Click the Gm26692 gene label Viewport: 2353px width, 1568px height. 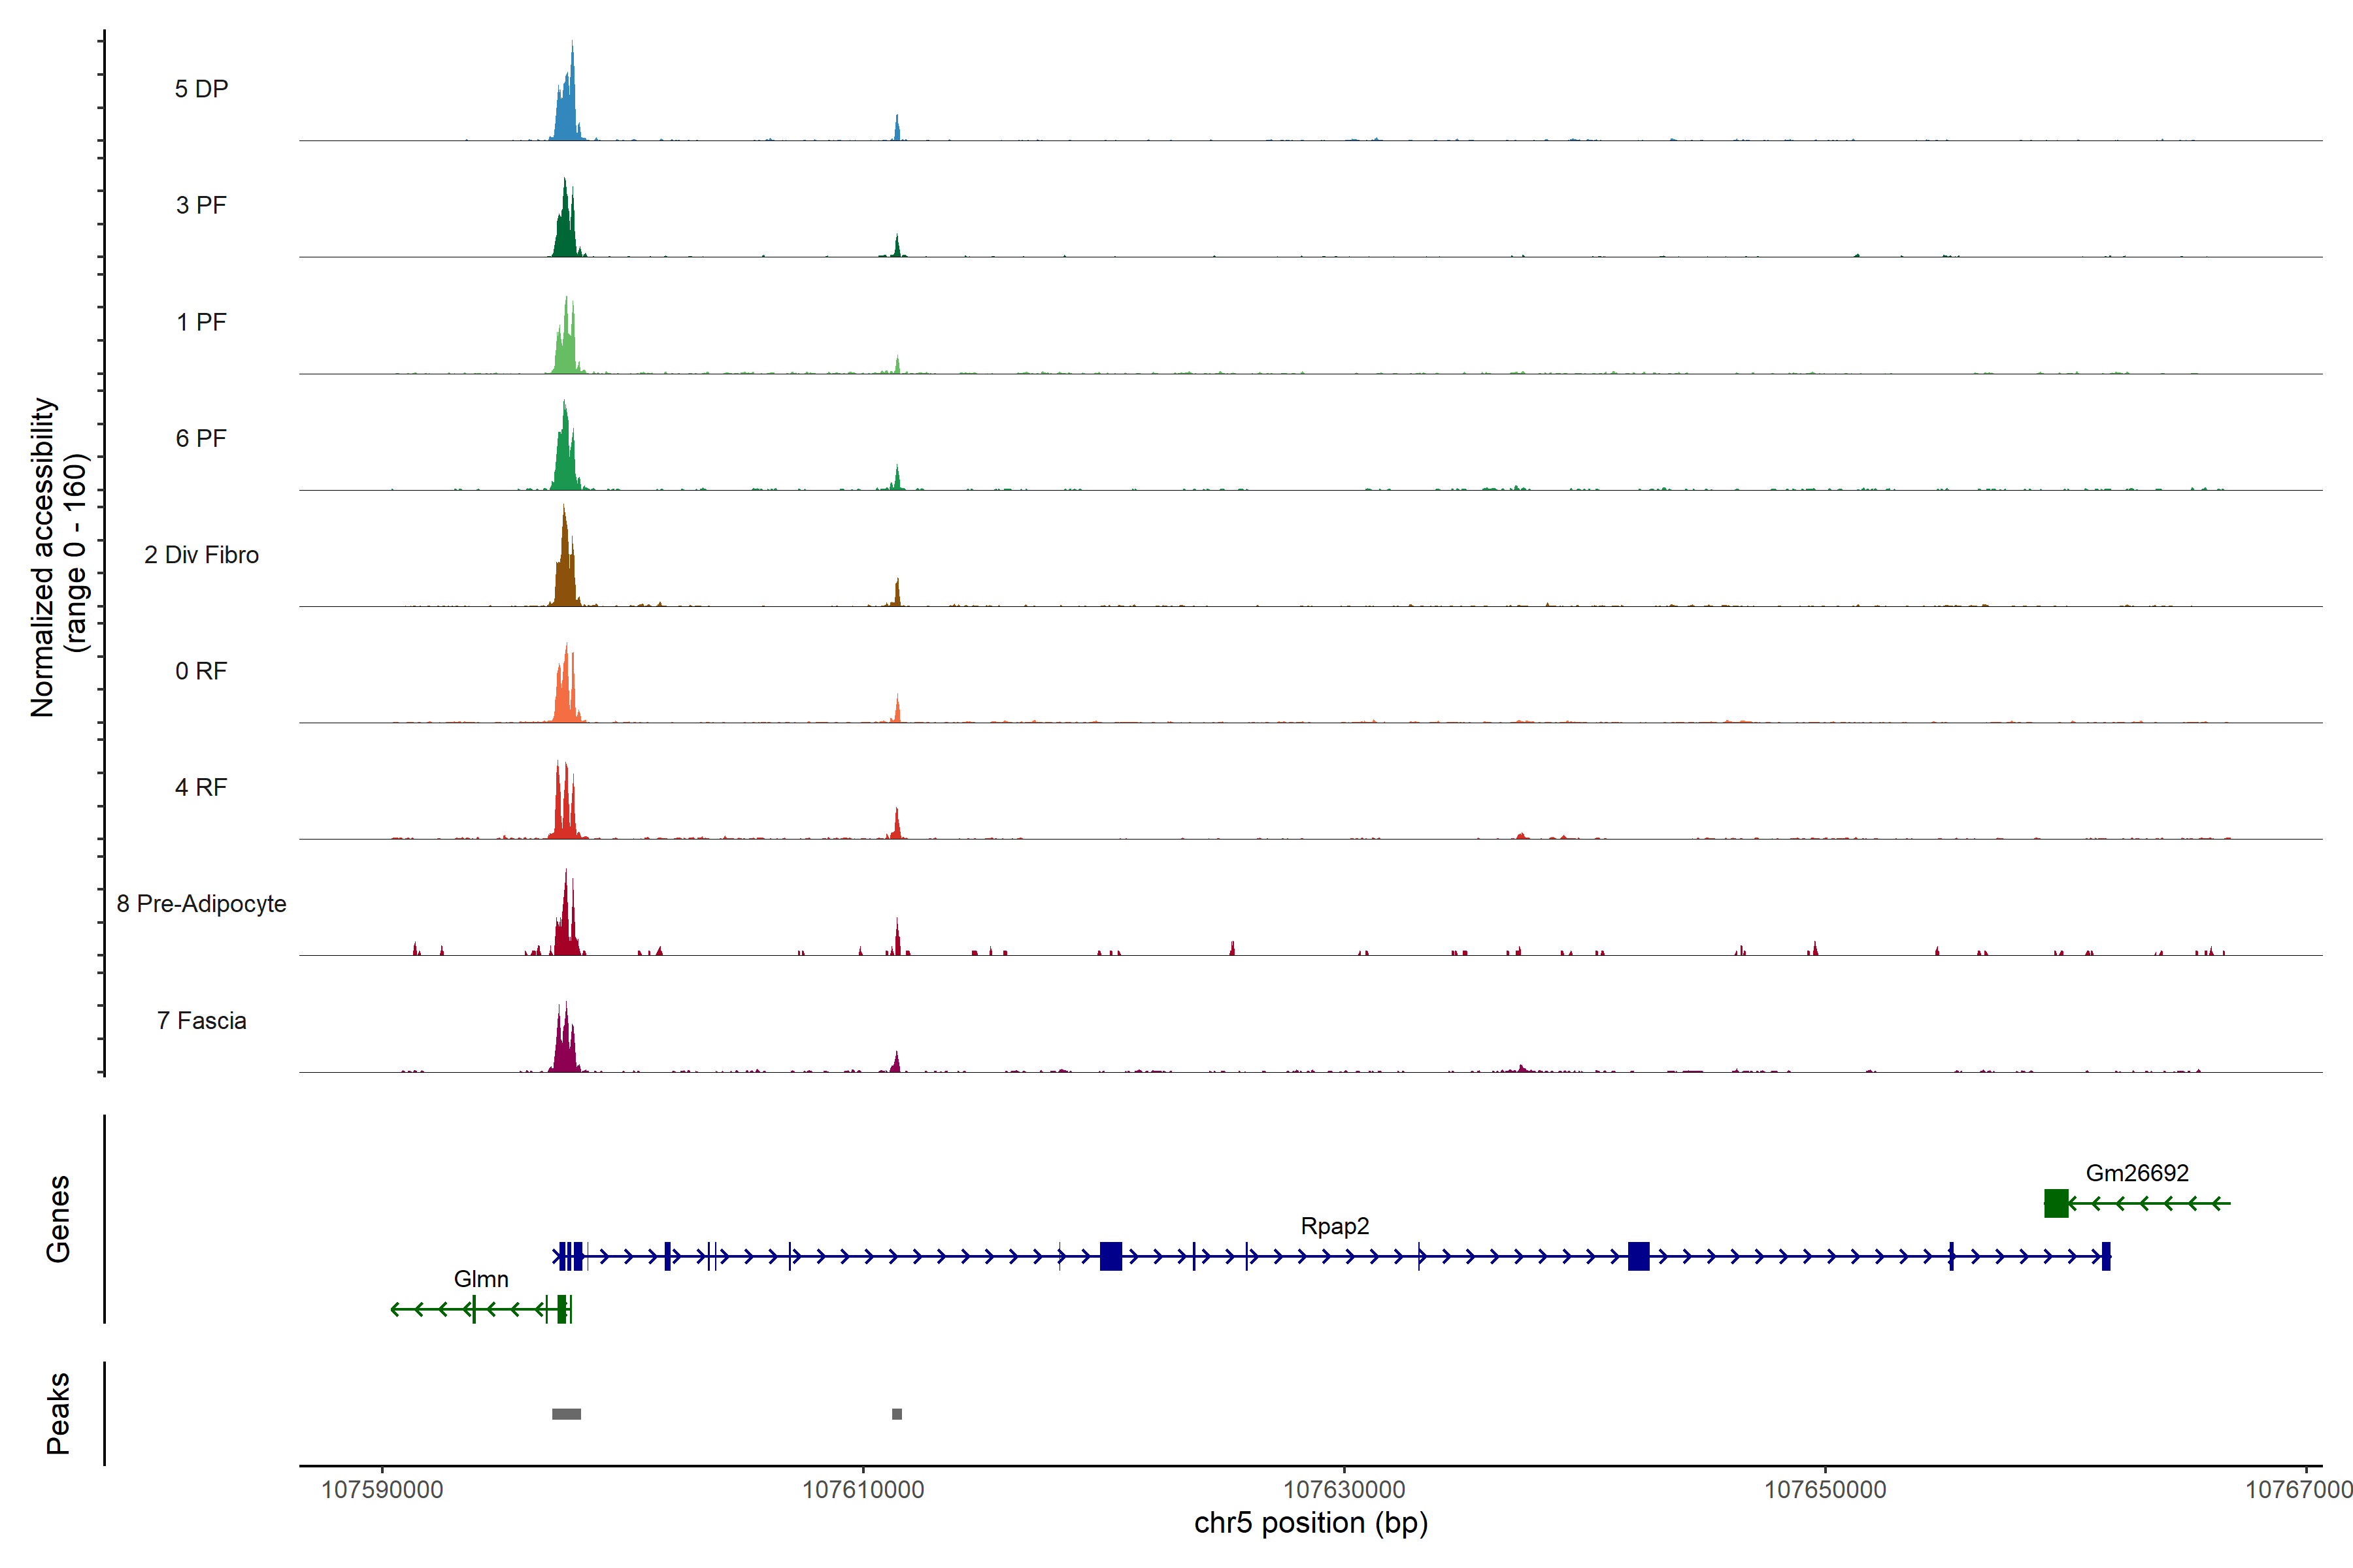click(x=2137, y=1173)
